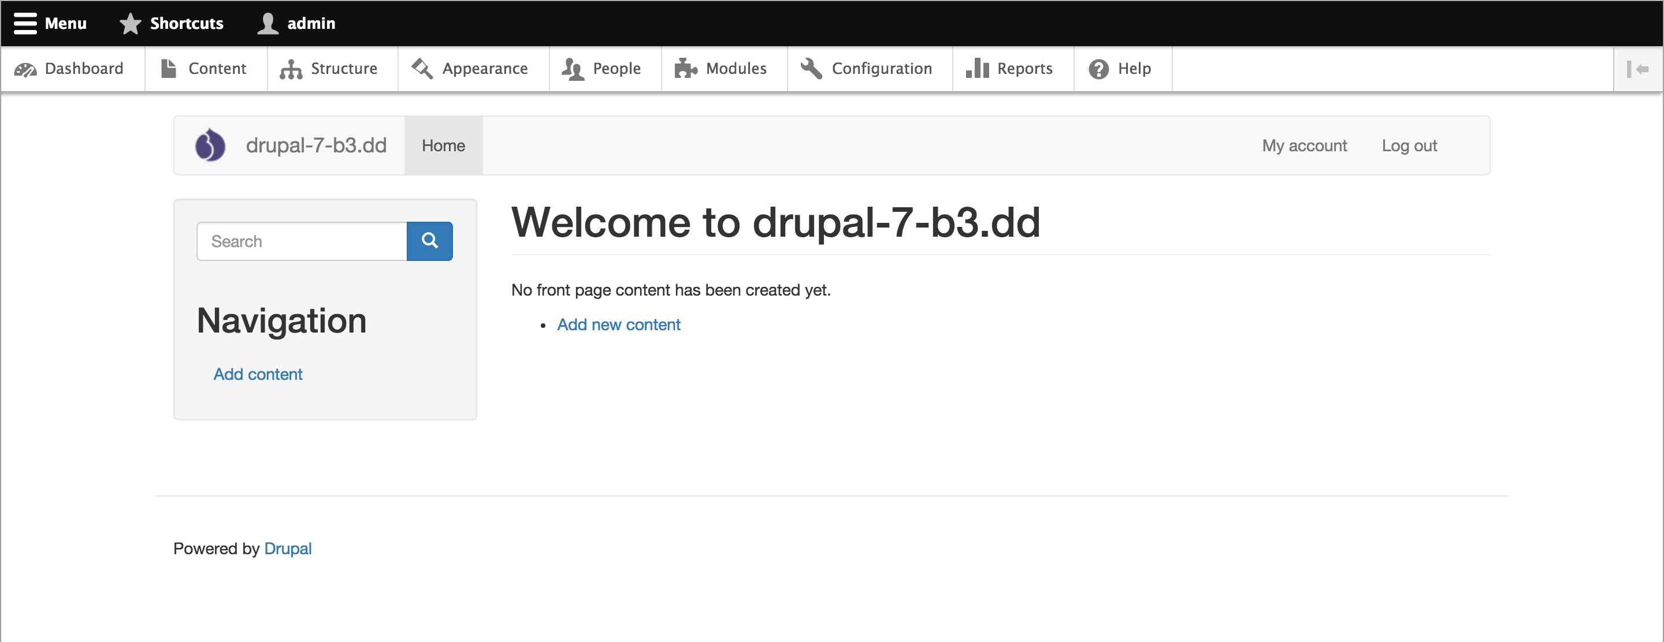The height and width of the screenshot is (642, 1664).
Task: Open the Content admin menu item
Action: pos(206,69)
